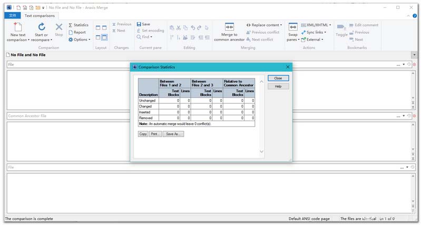Click Set encoding
The height and width of the screenshot is (225, 421).
pos(150,31)
